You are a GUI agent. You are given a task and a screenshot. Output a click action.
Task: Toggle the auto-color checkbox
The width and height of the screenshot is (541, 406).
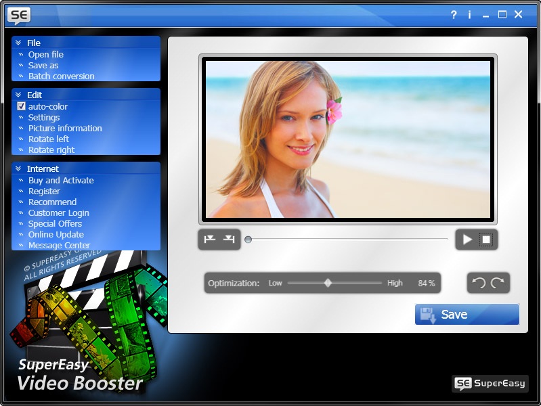pos(21,106)
